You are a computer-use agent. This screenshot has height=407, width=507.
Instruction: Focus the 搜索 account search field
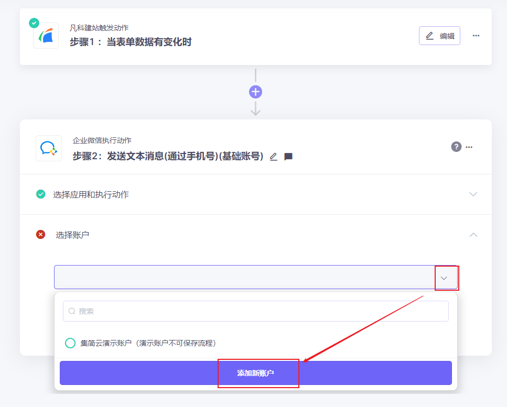[x=255, y=311]
